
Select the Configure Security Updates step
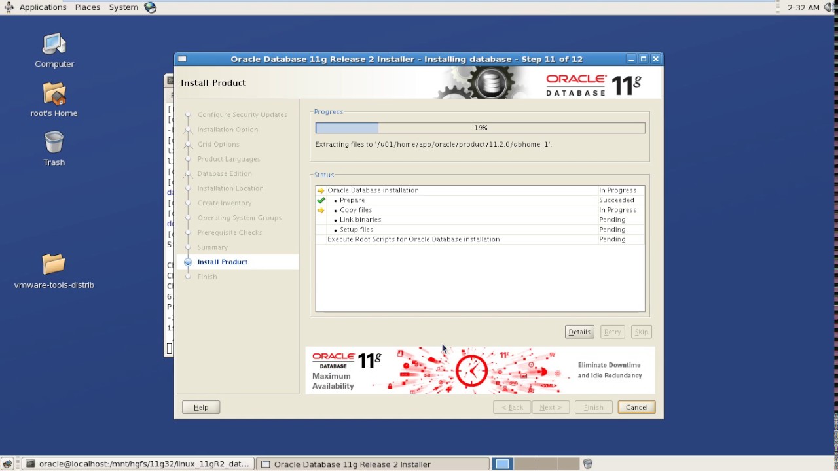click(242, 114)
